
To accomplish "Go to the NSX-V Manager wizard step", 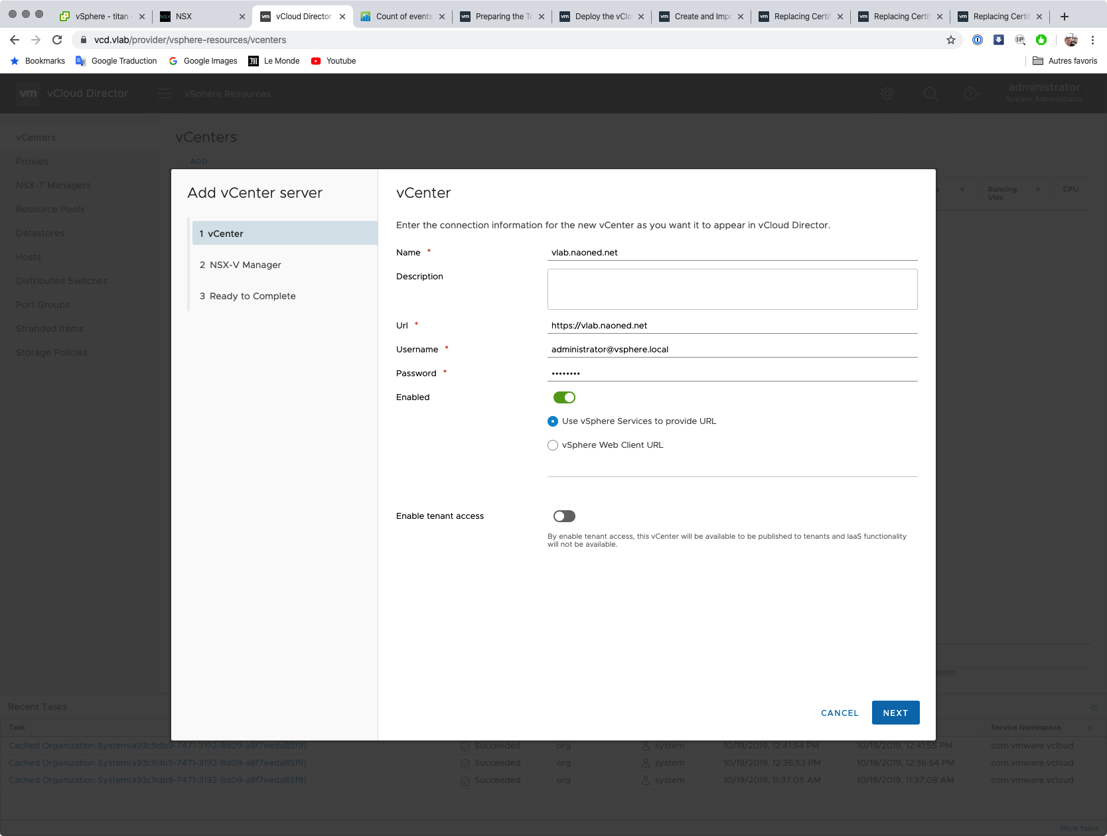I will click(245, 265).
